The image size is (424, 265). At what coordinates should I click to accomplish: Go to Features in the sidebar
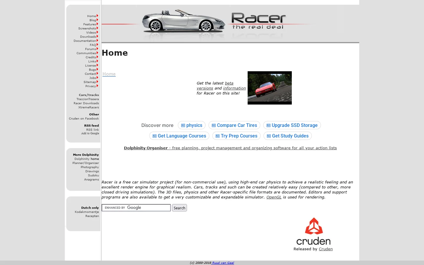pyautogui.click(x=90, y=24)
